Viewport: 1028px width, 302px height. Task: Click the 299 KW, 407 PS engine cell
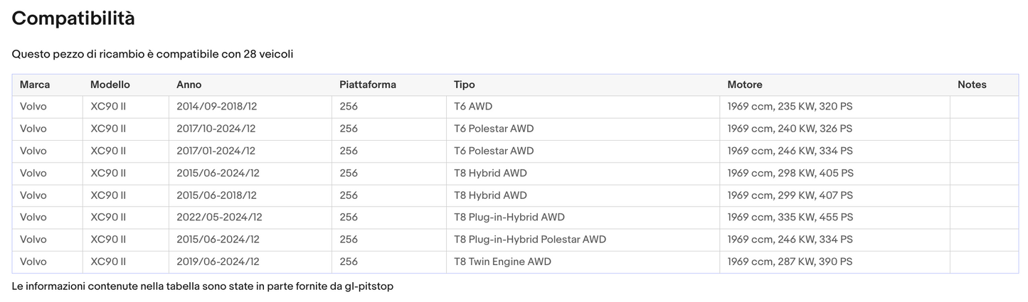click(790, 195)
